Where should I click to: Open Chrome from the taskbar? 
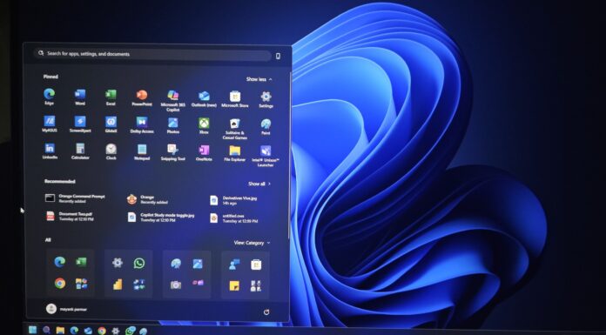pos(102,331)
